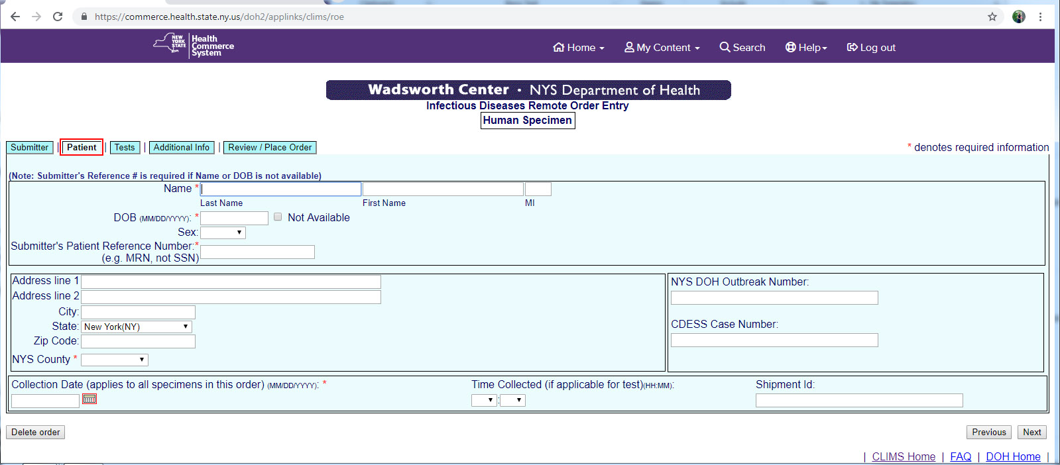Image resolution: width=1060 pixels, height=465 pixels.
Task: Open the NYS County dropdown
Action: [115, 360]
